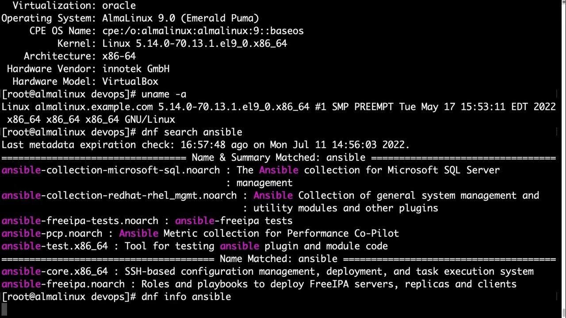Click the 'Name & Summary Matched: ansible' header

point(279,158)
